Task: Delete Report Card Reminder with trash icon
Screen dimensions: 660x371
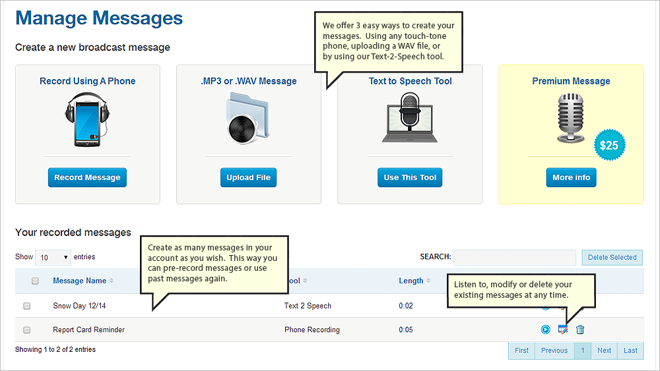Action: pos(580,329)
